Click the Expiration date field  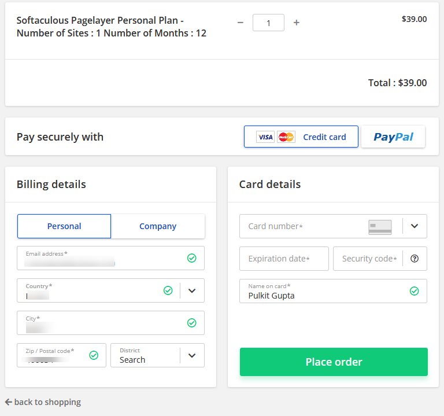click(x=284, y=259)
